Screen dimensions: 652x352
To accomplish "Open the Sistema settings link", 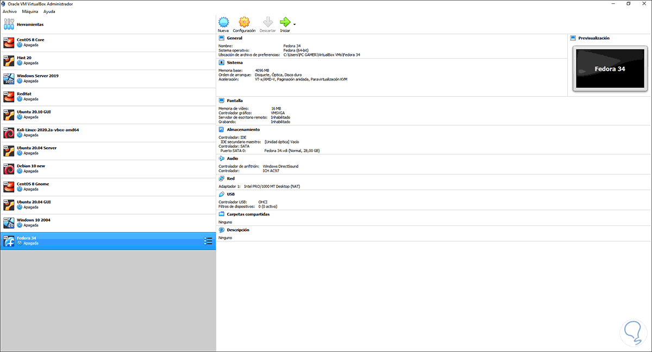I will click(235, 62).
